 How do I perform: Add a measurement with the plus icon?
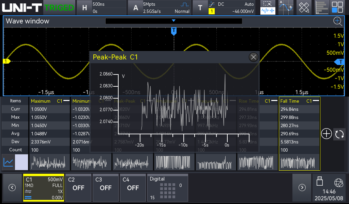point(326,134)
